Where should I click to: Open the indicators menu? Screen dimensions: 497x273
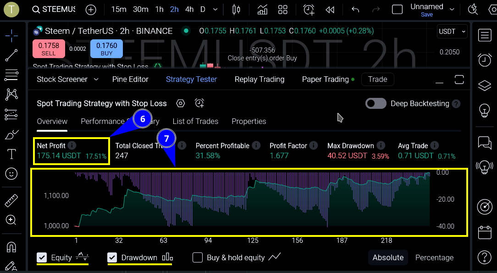[x=262, y=10]
